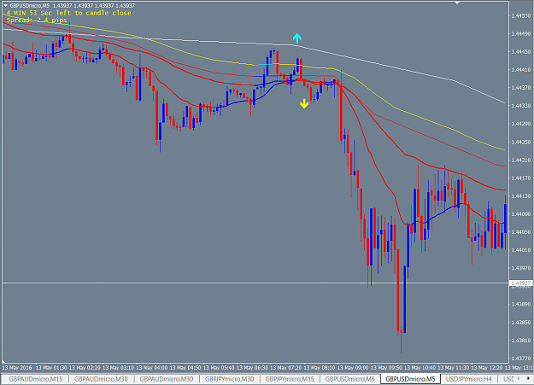534x385 pixels.
Task: Open the USDJPYmicro,H4 chart tab
Action: click(469, 379)
